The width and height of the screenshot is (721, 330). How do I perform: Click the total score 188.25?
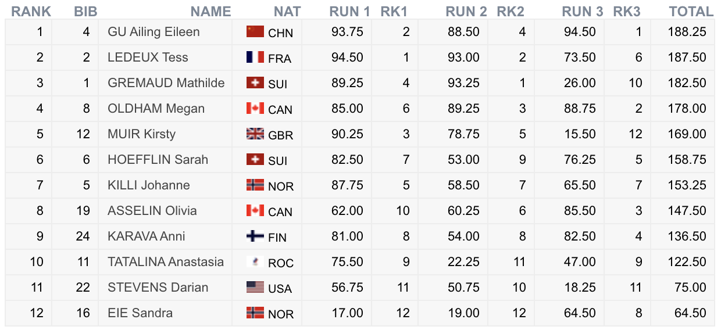687,32
